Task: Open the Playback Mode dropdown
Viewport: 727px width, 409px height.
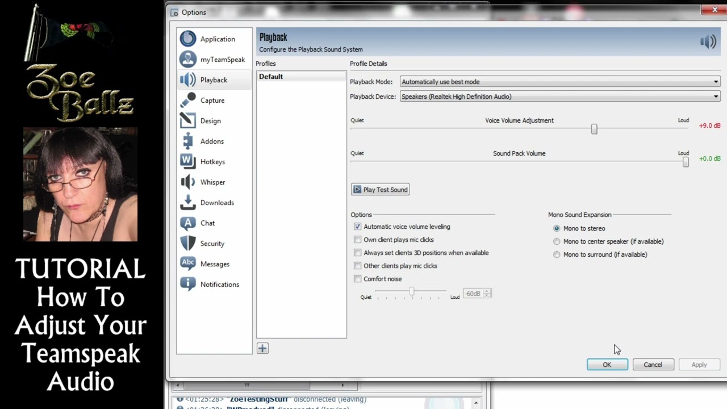Action: 560,82
